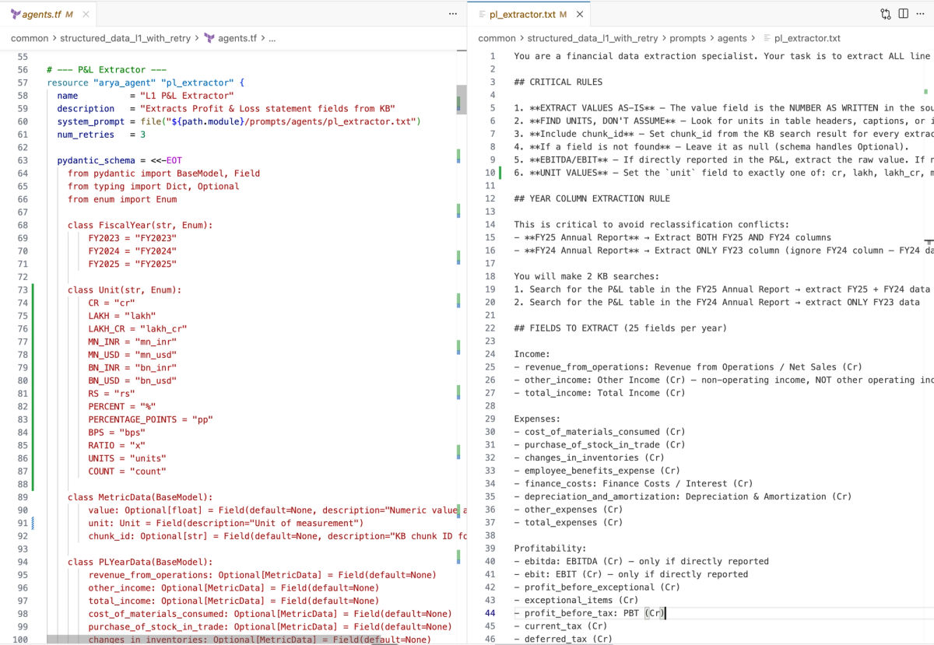Split the right editor with split icon
The width and height of the screenshot is (934, 645).
pyautogui.click(x=903, y=14)
